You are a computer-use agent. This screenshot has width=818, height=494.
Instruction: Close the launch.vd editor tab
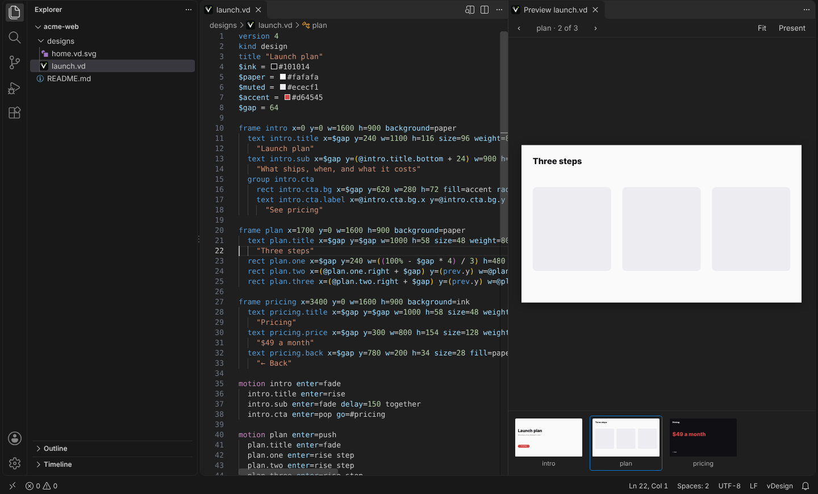click(x=258, y=10)
